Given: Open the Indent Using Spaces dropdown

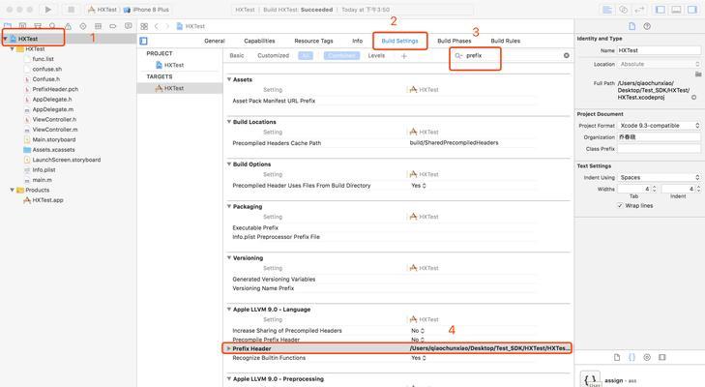Looking at the screenshot, I should tap(659, 177).
